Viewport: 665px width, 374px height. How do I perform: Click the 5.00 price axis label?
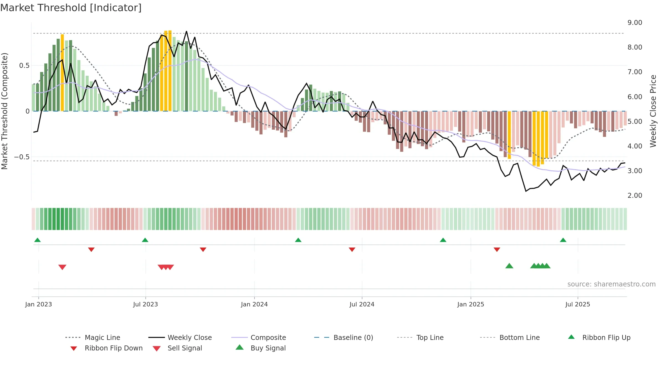coord(635,122)
